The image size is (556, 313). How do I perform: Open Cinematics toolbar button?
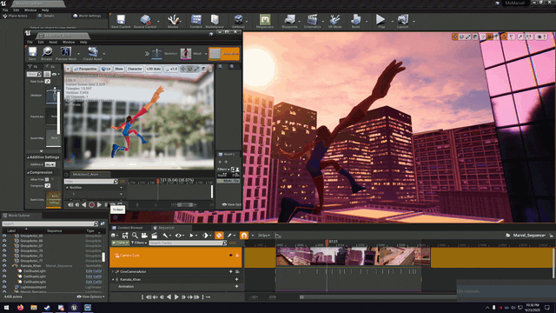tap(312, 21)
